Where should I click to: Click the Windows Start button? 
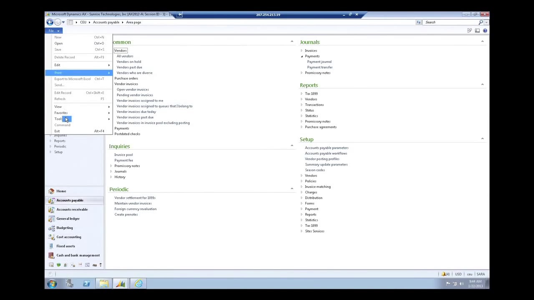(x=52, y=284)
